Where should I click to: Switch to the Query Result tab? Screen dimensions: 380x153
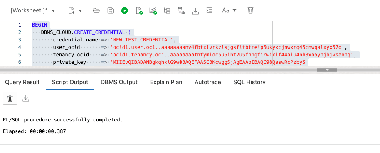[22, 82]
